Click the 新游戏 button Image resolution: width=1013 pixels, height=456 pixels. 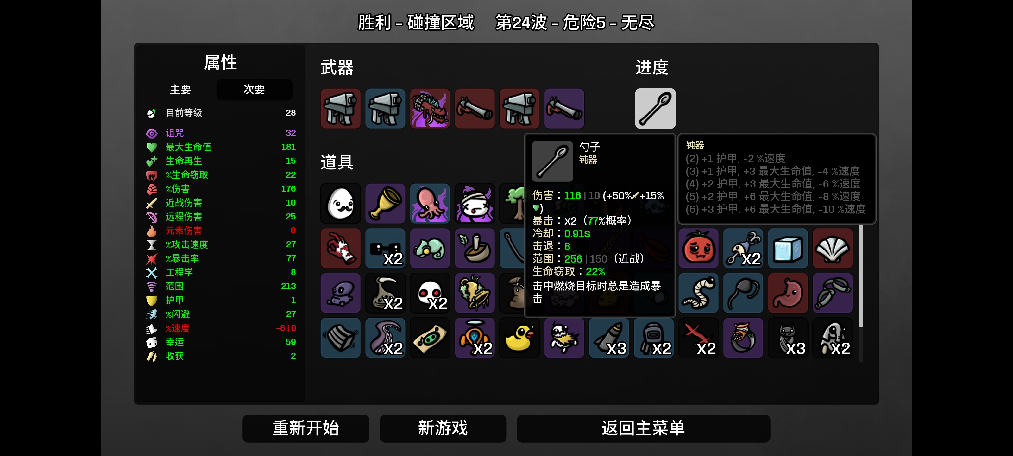443,428
